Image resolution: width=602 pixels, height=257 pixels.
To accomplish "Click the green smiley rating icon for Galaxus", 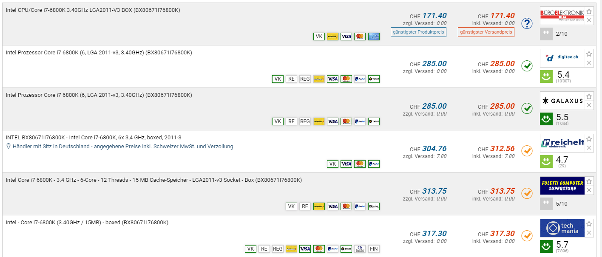I will (546, 119).
